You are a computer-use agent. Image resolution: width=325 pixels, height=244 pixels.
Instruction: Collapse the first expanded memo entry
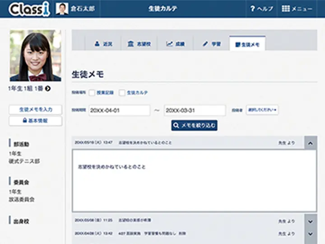[310, 143]
